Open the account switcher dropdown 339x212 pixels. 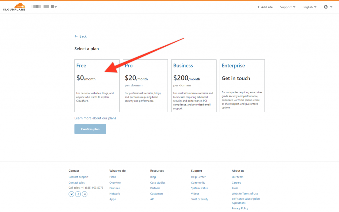(x=44, y=7)
